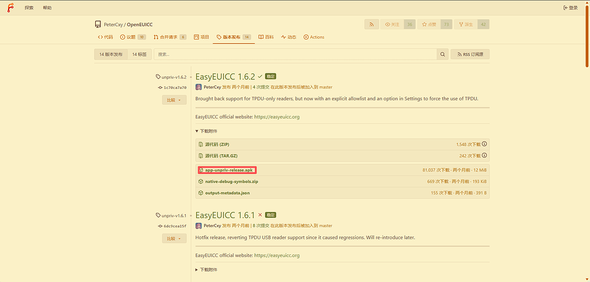This screenshot has height=282, width=590.
Task: Watch the repository with 关注 button
Action: pos(392,24)
